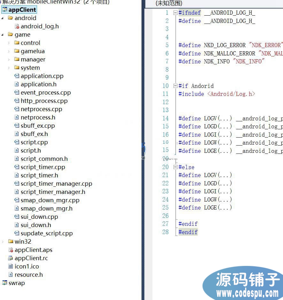Click the appClient.rc resource icon

click(10, 258)
